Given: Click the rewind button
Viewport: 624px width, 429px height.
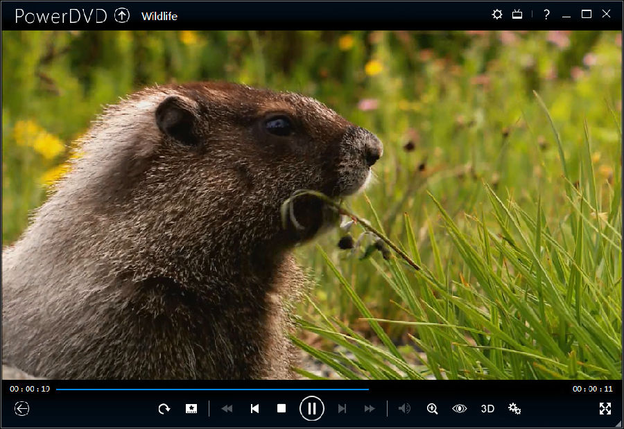Looking at the screenshot, I should (227, 408).
